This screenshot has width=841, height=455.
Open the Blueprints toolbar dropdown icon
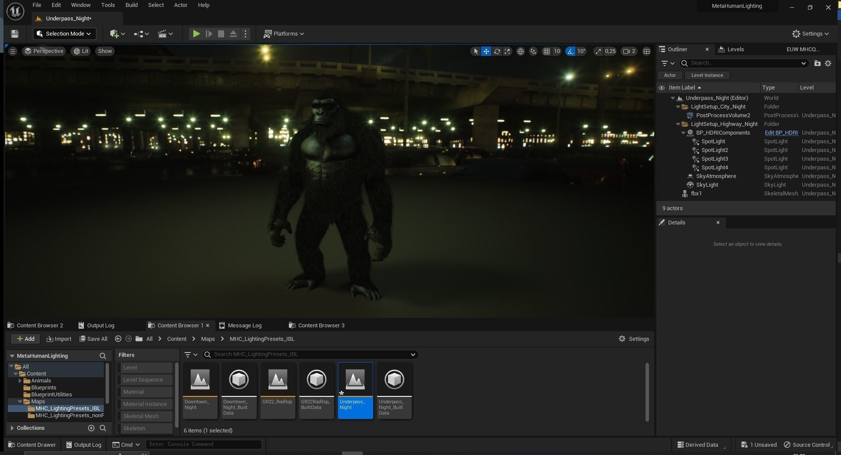[x=142, y=34]
